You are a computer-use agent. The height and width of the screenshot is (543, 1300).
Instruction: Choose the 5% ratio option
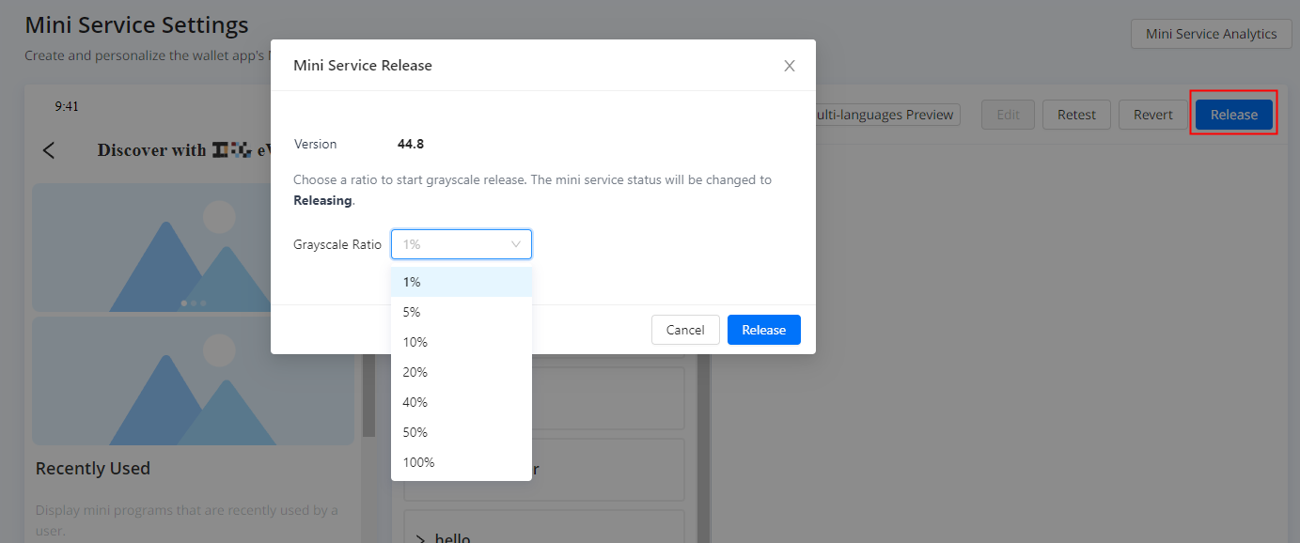[x=461, y=312]
